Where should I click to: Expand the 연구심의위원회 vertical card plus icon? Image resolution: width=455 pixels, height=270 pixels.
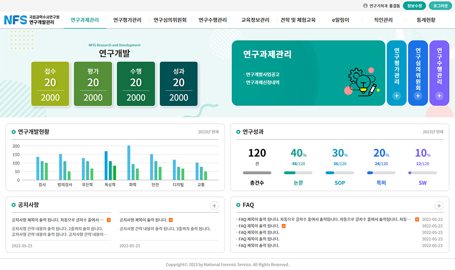point(418,96)
